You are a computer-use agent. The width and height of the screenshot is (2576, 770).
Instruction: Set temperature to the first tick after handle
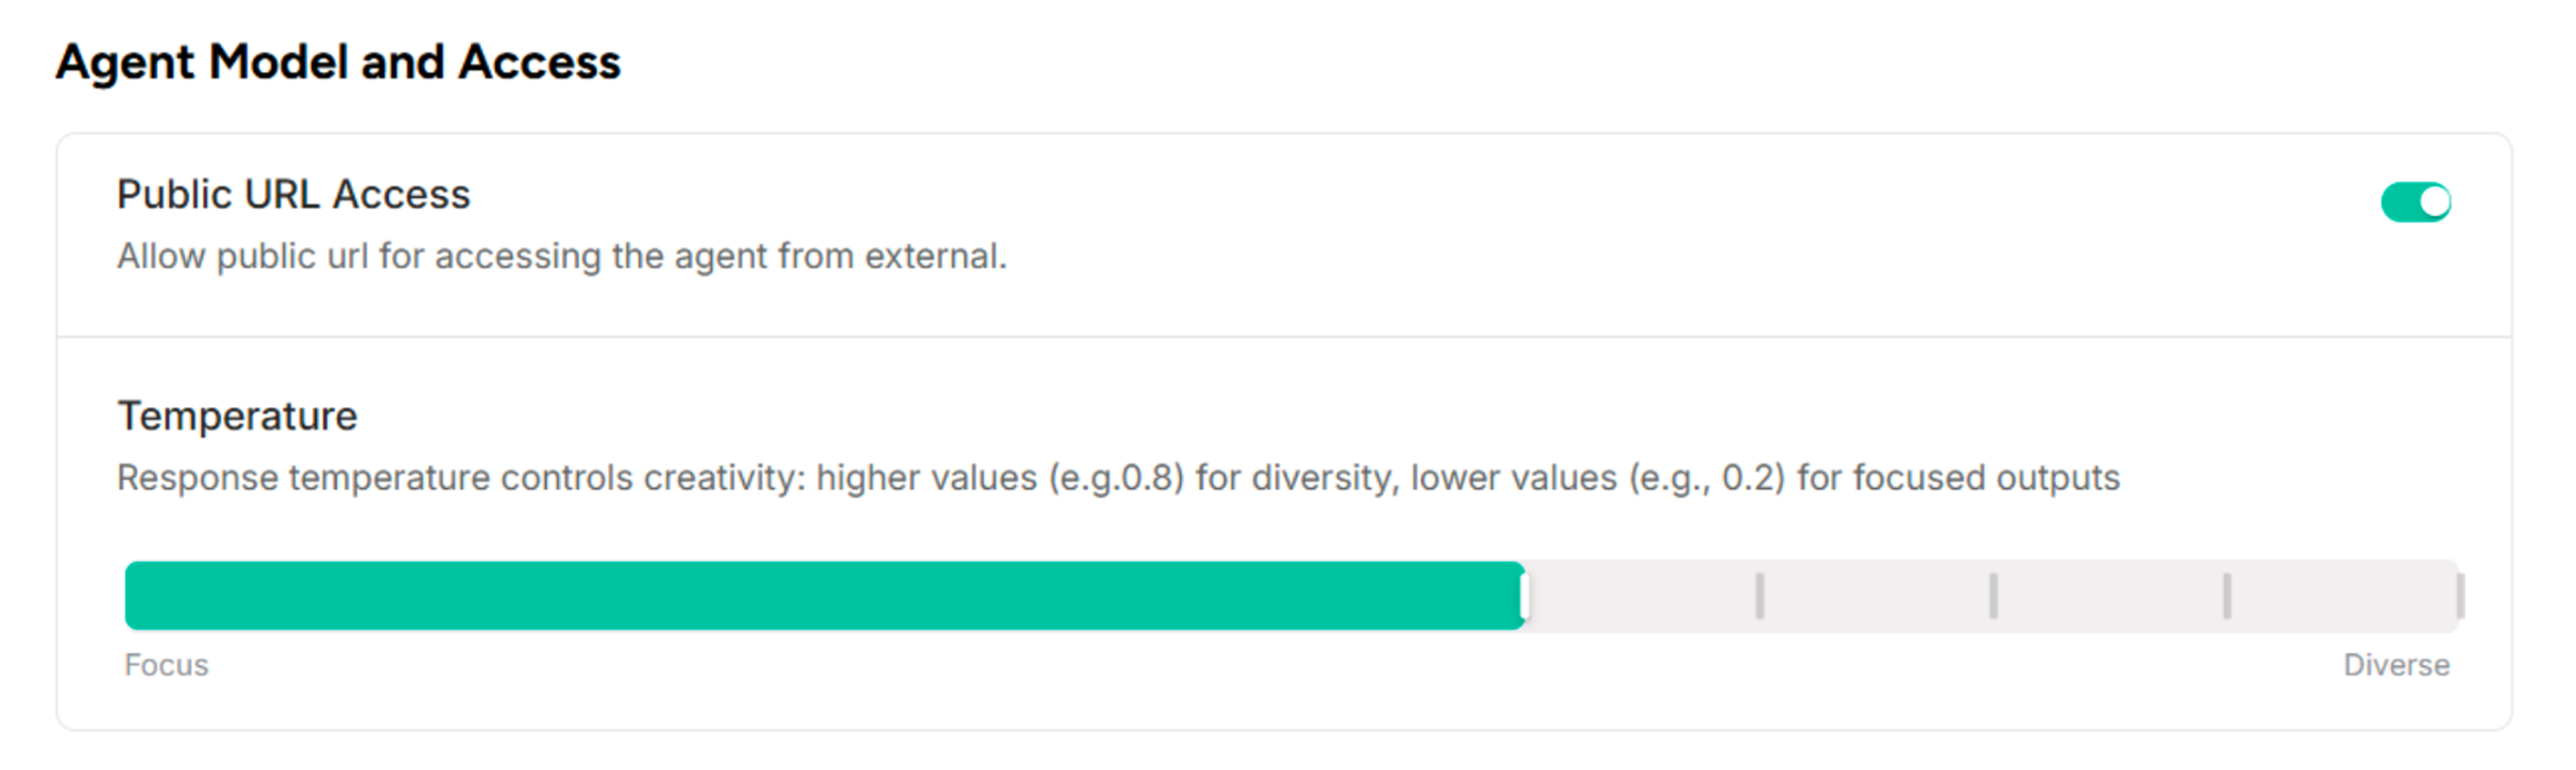pos(1759,596)
